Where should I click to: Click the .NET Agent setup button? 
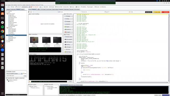pyautogui.click(x=68, y=47)
